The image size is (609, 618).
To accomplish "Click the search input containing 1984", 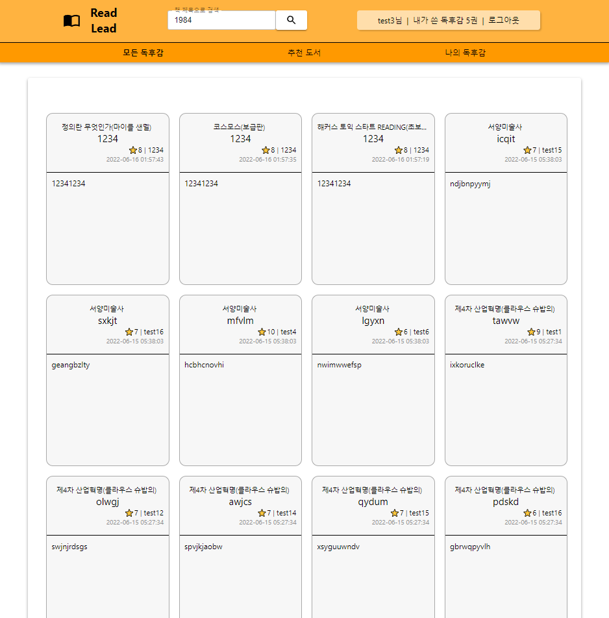I will click(x=221, y=20).
